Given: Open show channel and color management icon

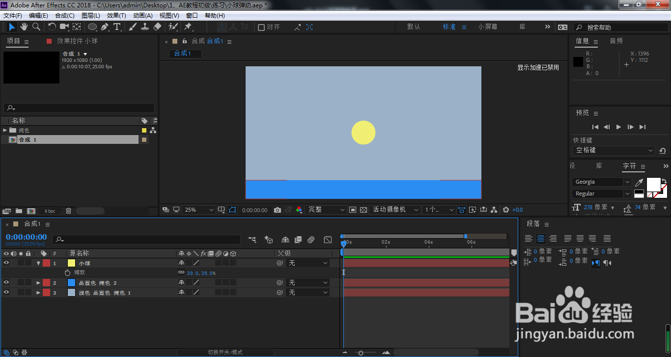Looking at the screenshot, I should 299,210.
